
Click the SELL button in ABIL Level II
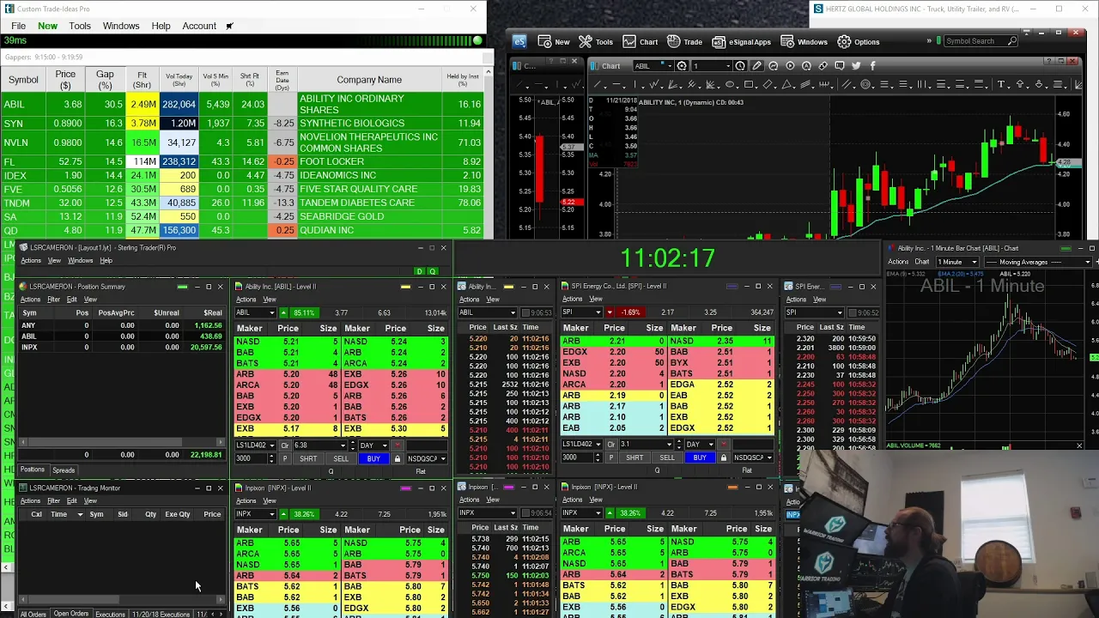341,458
